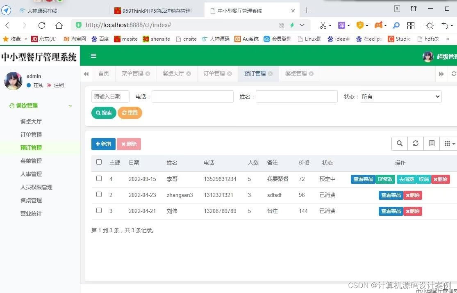This screenshot has width=457, height=293.
Task: Focus the 姓名 input field
Action: pos(297,96)
